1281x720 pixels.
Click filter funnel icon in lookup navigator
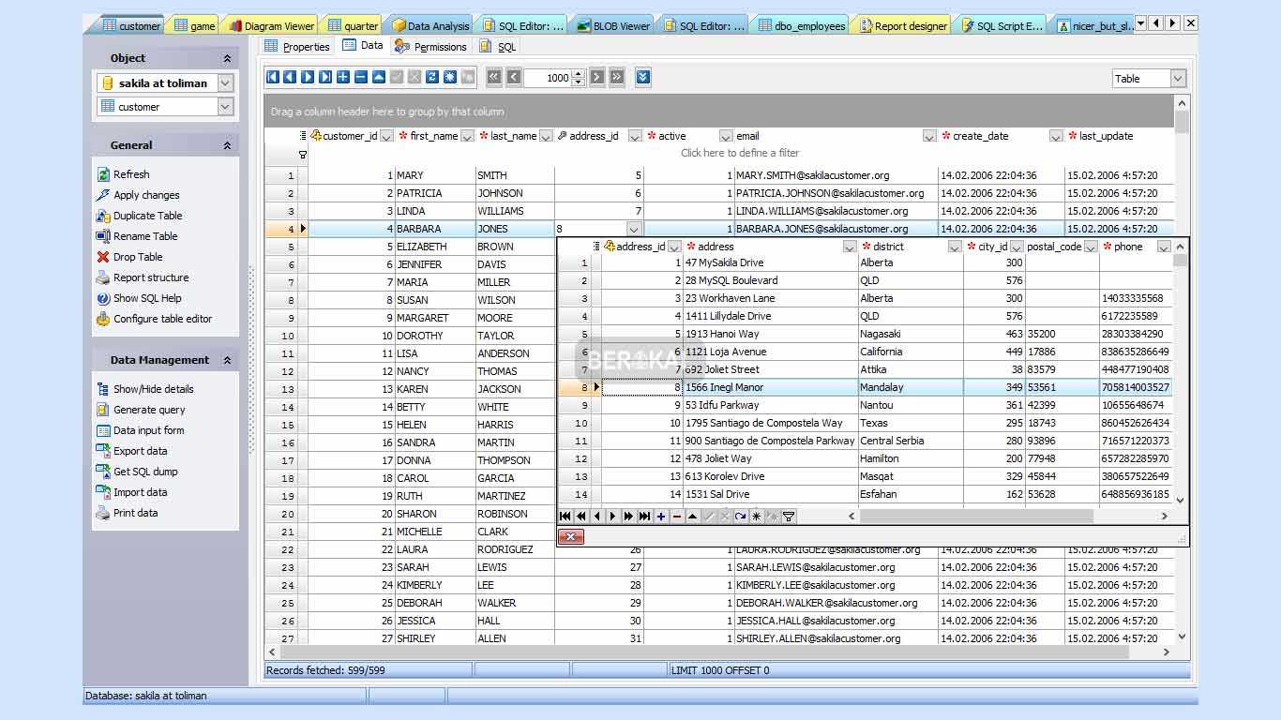click(789, 517)
